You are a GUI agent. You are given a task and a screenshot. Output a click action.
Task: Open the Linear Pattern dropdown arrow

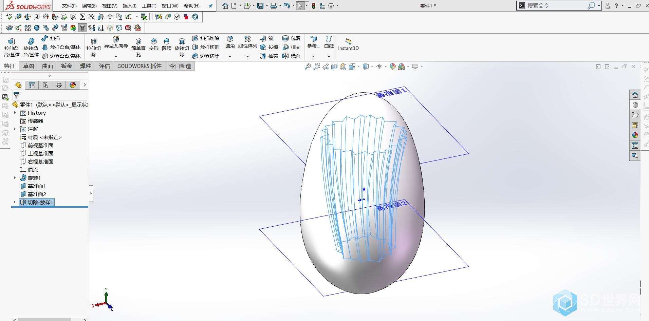click(248, 57)
